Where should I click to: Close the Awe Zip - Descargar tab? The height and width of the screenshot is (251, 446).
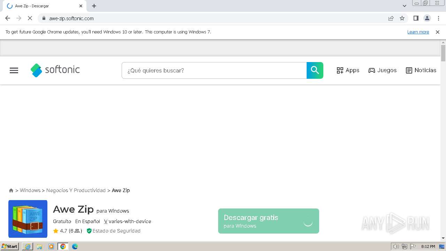pyautogui.click(x=81, y=6)
